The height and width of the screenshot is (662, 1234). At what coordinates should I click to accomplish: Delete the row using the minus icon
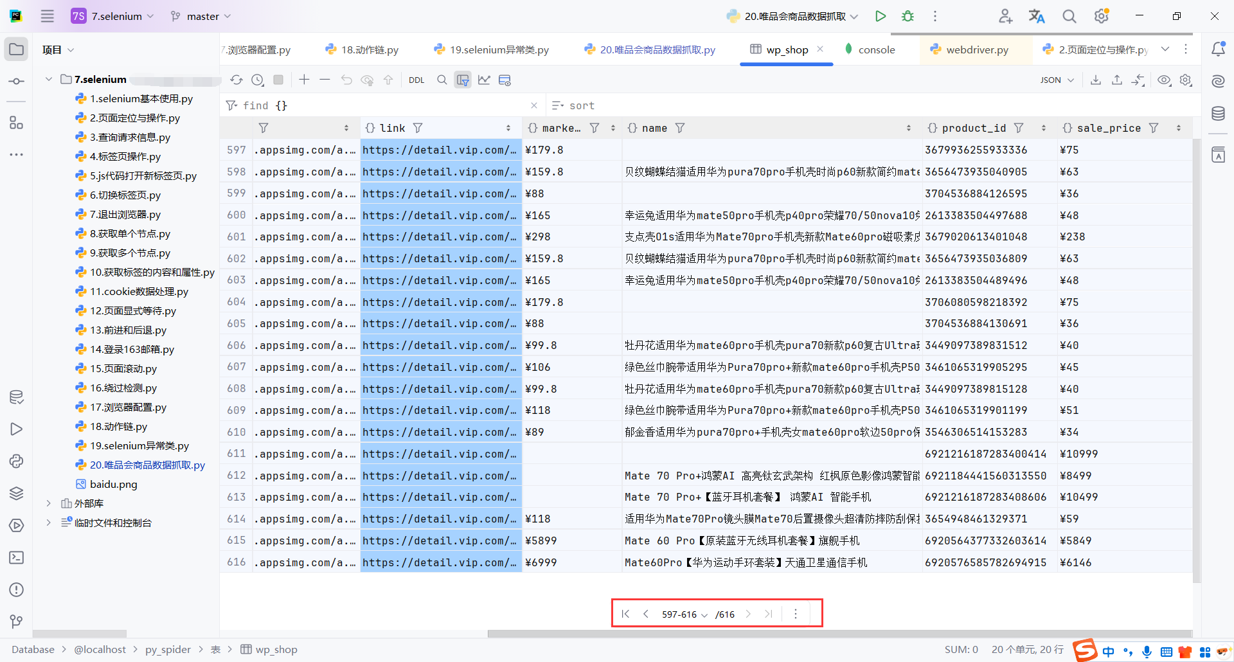325,80
